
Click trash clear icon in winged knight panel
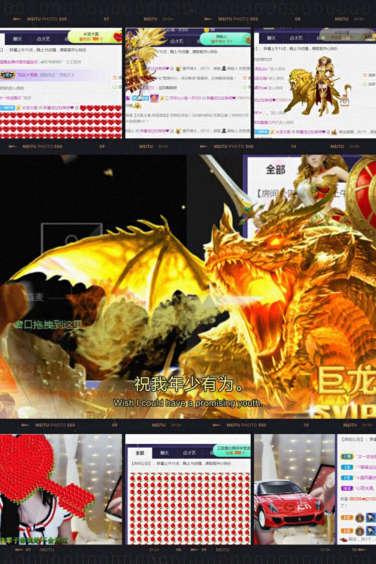[x=245, y=78]
